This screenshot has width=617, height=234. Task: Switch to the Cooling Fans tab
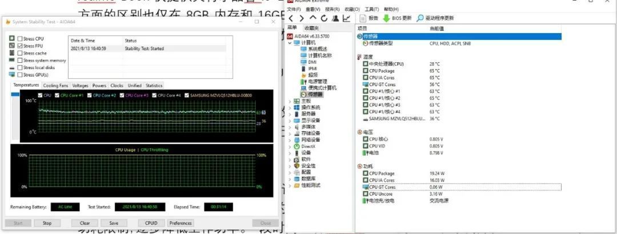[55, 86]
